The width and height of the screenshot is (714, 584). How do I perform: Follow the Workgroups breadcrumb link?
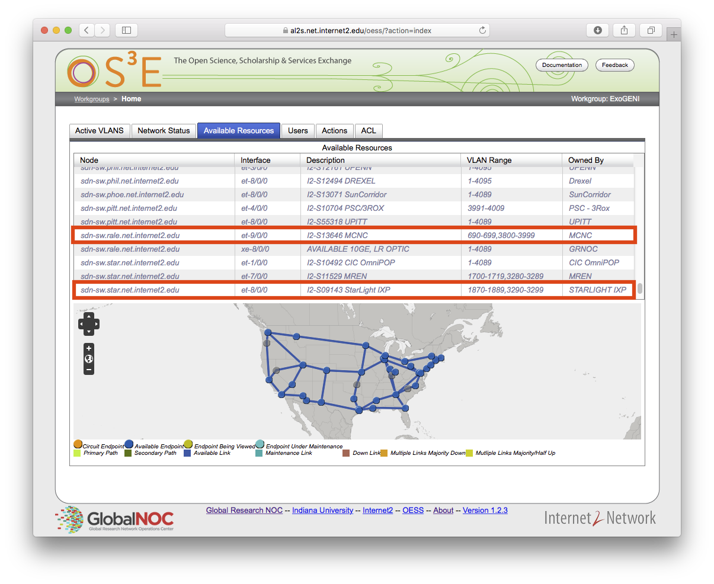tap(92, 99)
